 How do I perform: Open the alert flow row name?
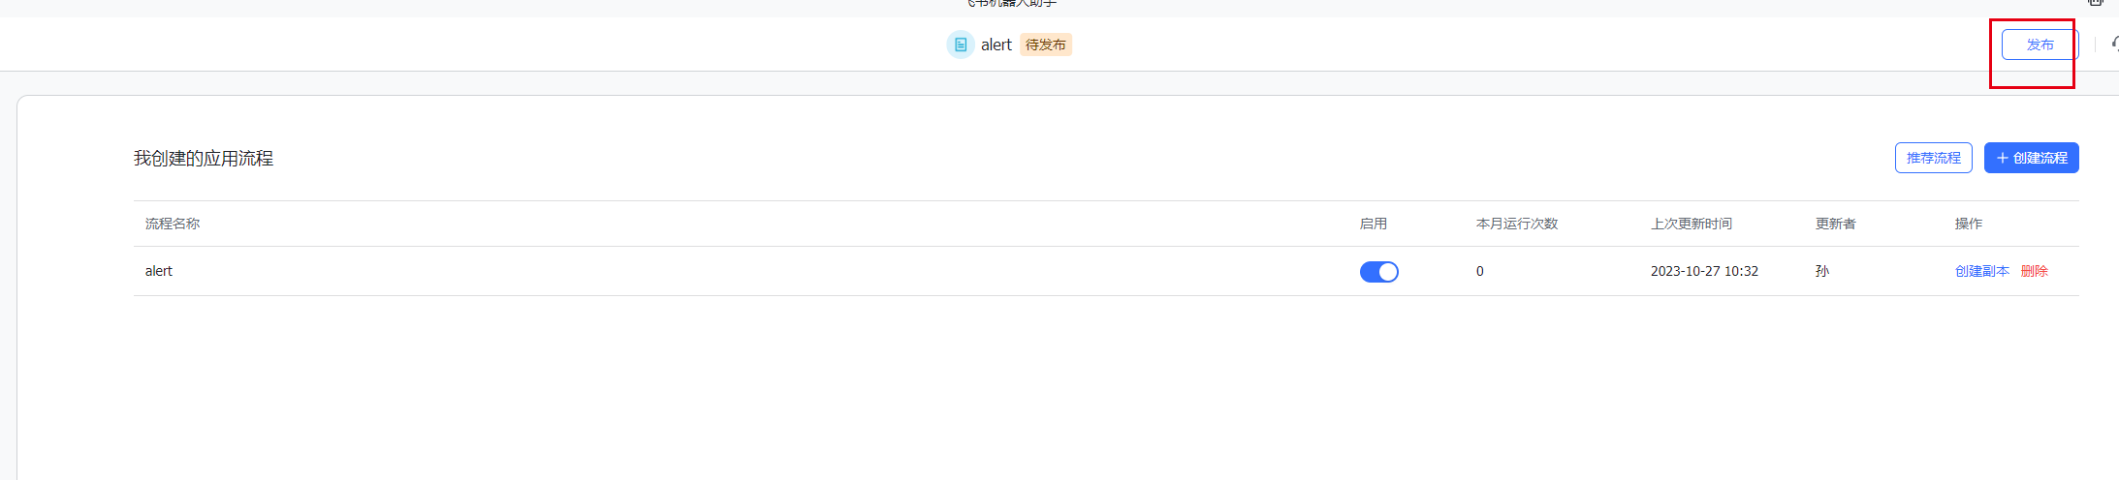tap(159, 271)
